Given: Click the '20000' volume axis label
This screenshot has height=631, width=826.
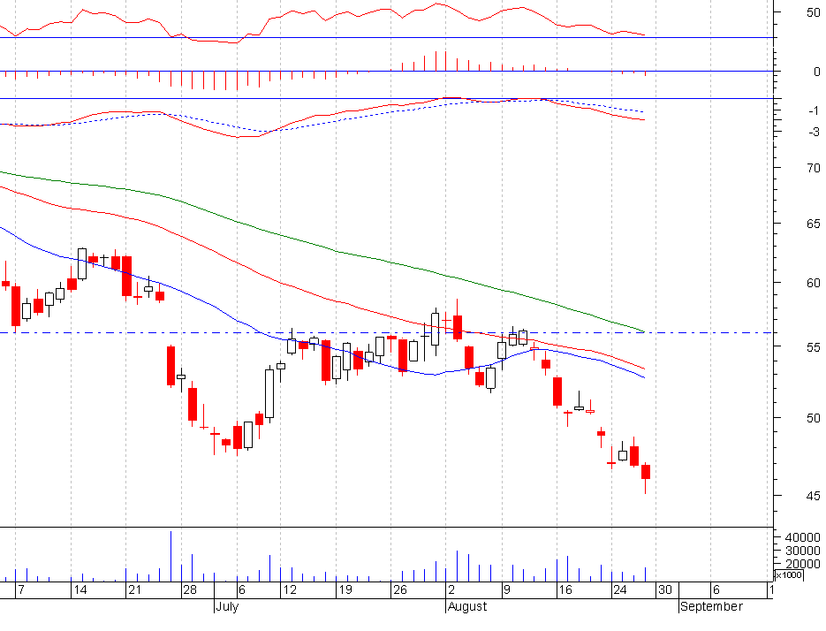Looking at the screenshot, I should pos(802,564).
